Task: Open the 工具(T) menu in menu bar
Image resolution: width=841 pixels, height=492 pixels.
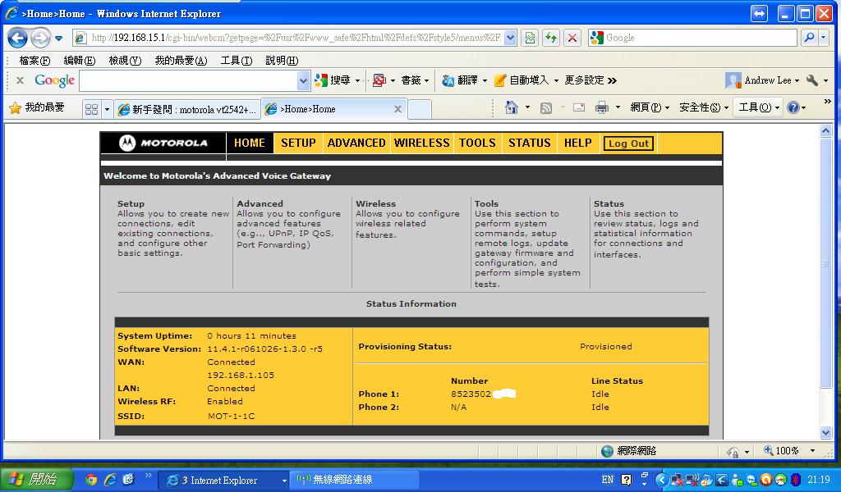Action: coord(237,61)
